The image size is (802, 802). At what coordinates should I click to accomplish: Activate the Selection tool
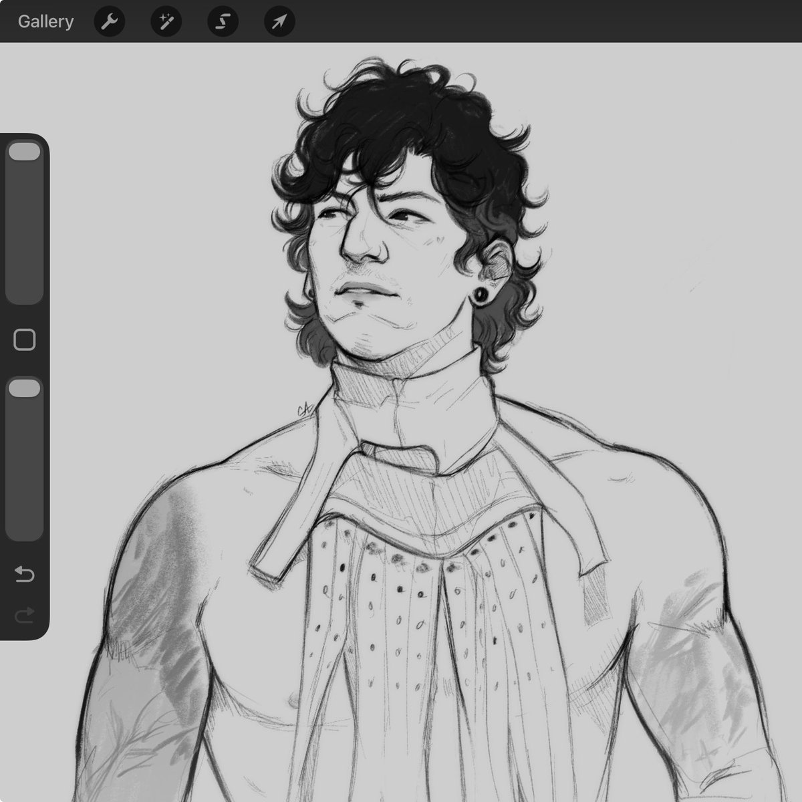point(223,22)
